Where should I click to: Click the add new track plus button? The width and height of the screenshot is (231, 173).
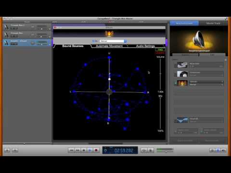[x=7, y=150]
